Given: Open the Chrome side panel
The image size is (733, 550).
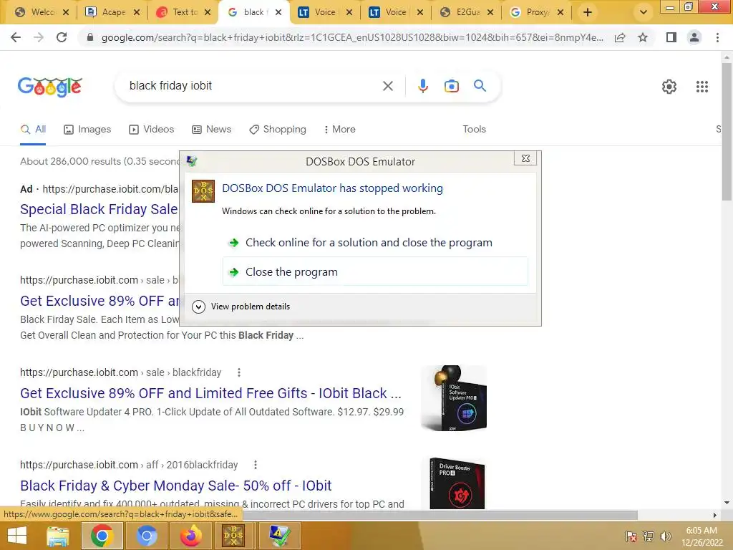Looking at the screenshot, I should (671, 37).
